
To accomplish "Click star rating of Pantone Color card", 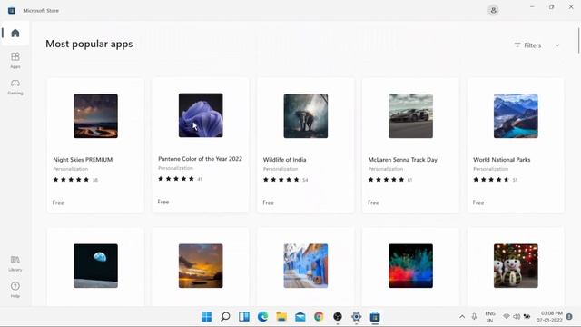I will pos(176,179).
